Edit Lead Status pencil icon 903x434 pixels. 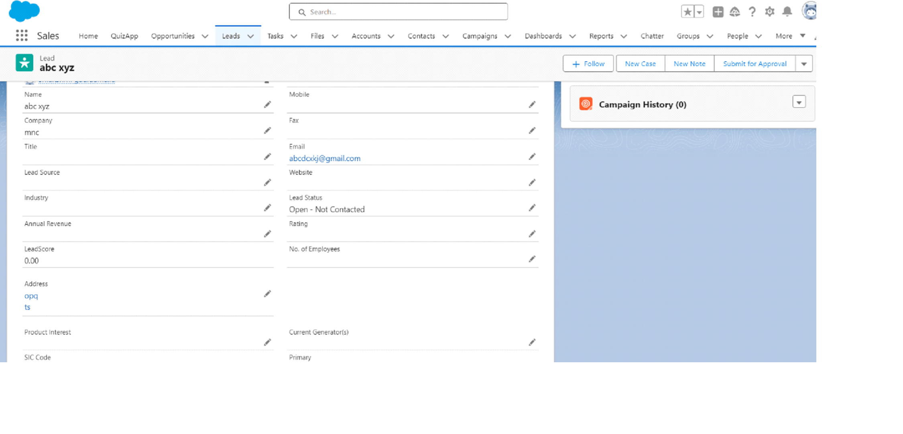click(x=532, y=208)
